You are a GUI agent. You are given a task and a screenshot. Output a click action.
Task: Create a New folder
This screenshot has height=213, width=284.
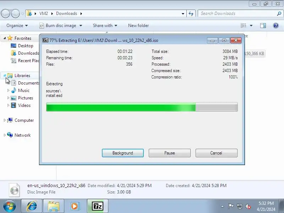click(138, 26)
